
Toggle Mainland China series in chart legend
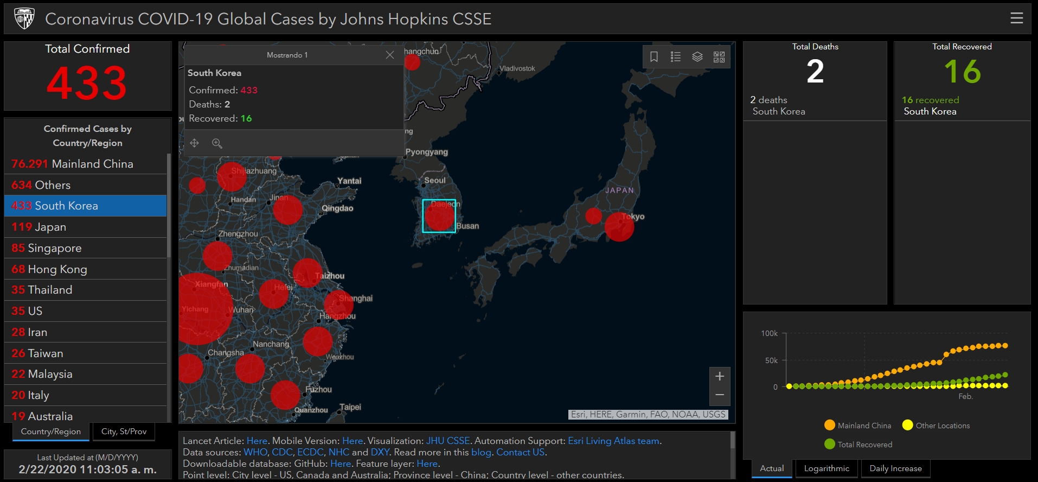(x=857, y=425)
